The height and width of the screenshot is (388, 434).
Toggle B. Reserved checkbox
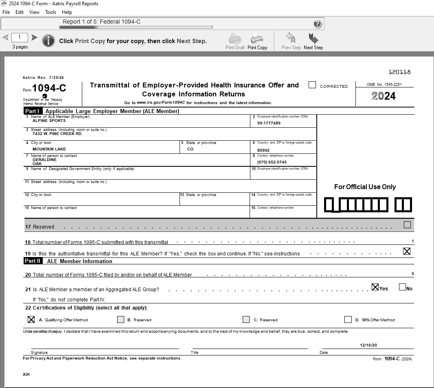[121, 319]
